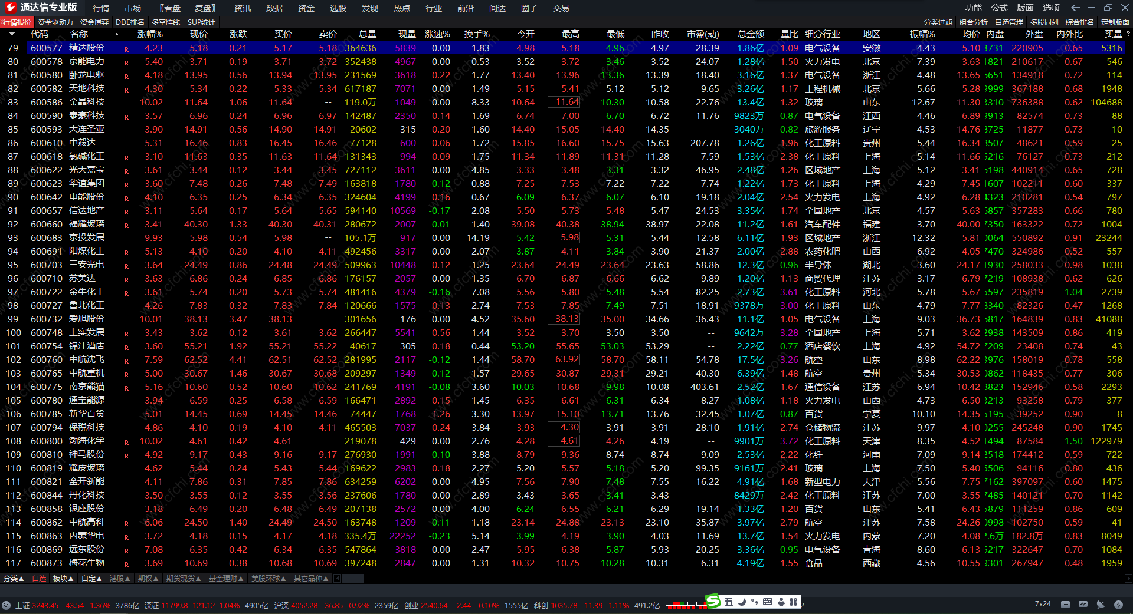Expand the 其它品种 tab menu
This screenshot has height=614, width=1133.
coord(311,579)
